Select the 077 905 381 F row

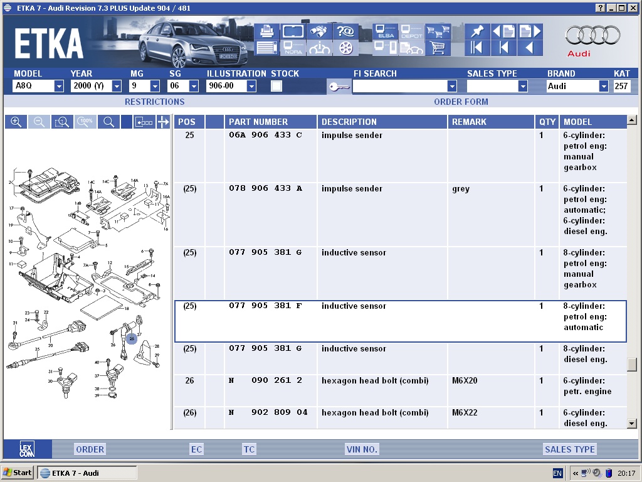(401, 321)
